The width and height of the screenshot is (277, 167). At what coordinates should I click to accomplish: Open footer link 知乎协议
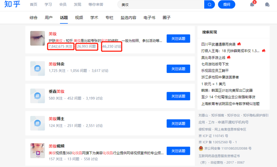tap(234, 115)
